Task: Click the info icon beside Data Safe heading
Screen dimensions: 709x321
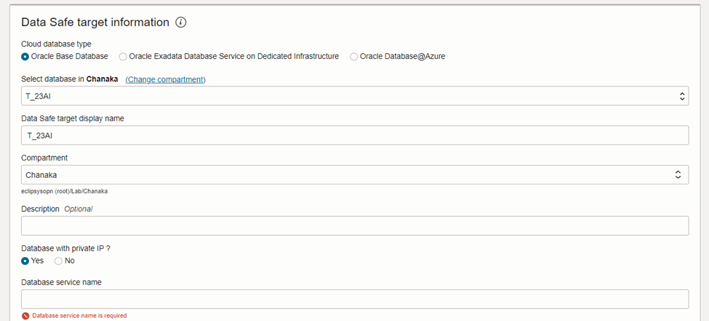Action: (x=181, y=23)
